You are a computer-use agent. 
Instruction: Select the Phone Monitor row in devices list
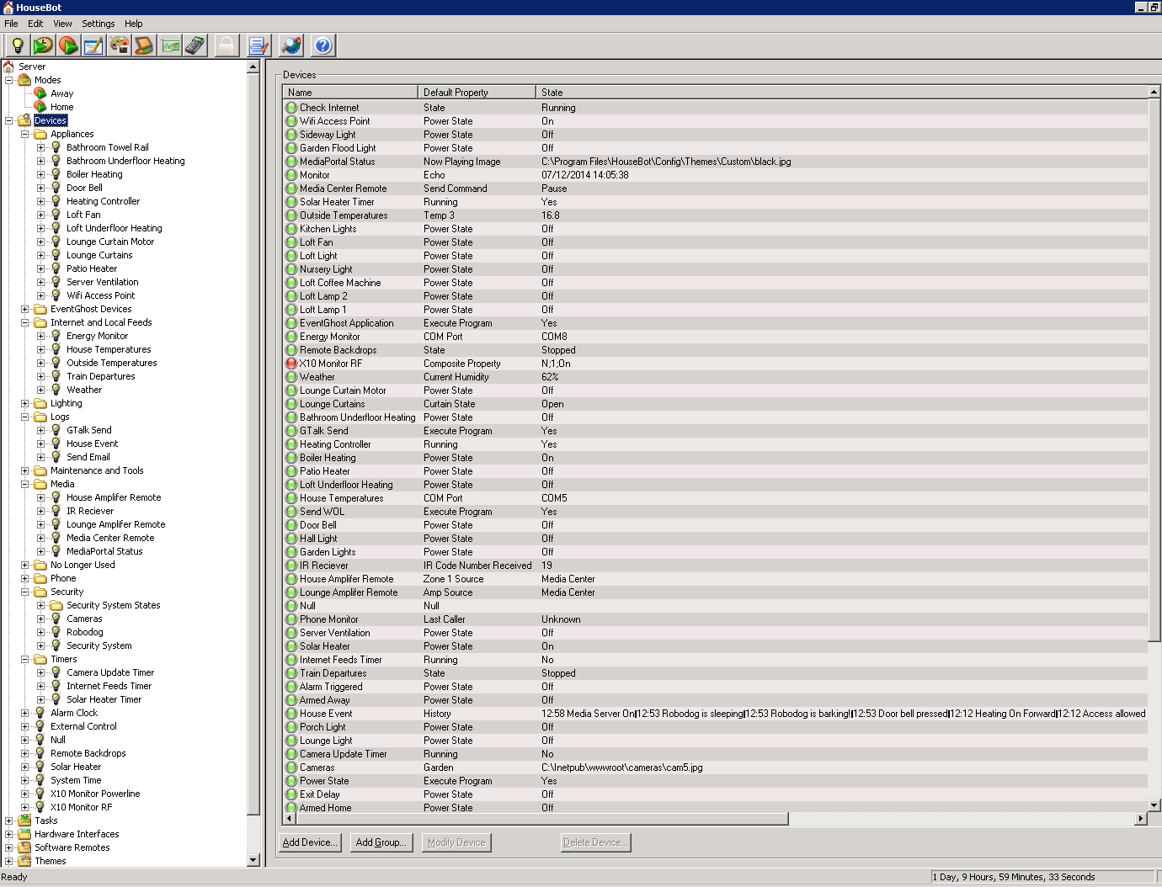pos(716,619)
